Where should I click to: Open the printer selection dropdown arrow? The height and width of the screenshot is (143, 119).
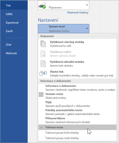(87, 5)
